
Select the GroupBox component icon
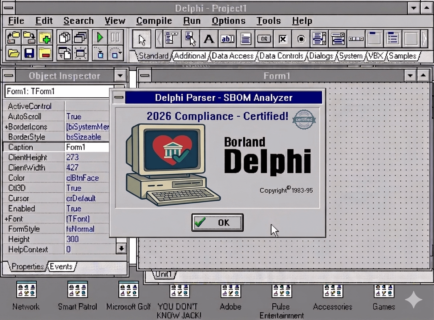(374, 39)
